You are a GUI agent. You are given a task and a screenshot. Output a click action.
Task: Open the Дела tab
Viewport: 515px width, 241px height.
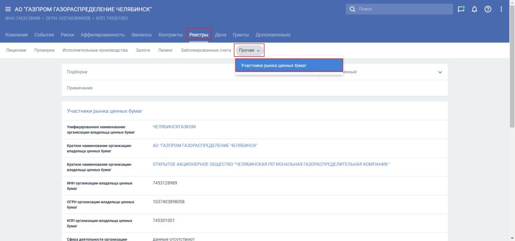point(220,35)
